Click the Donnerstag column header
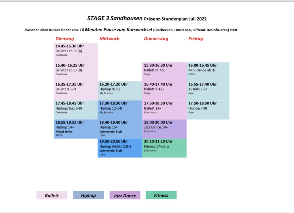The height and width of the screenshot is (213, 294). pyautogui.click(x=156, y=39)
